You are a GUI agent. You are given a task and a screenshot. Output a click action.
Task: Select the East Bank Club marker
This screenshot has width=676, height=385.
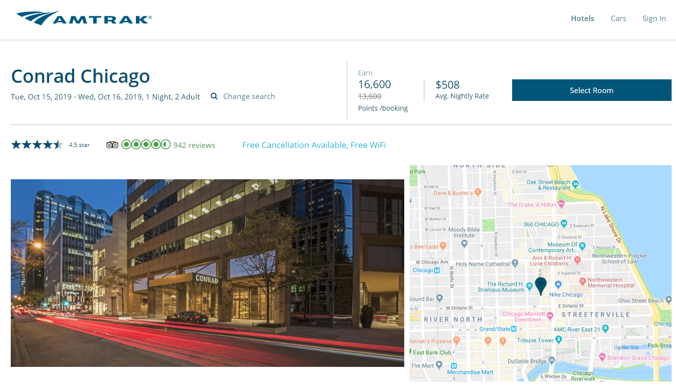coord(411,352)
